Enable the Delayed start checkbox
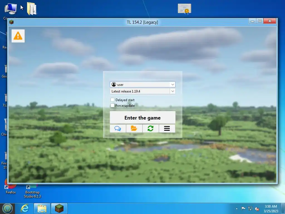285x214 pixels. (x=112, y=100)
